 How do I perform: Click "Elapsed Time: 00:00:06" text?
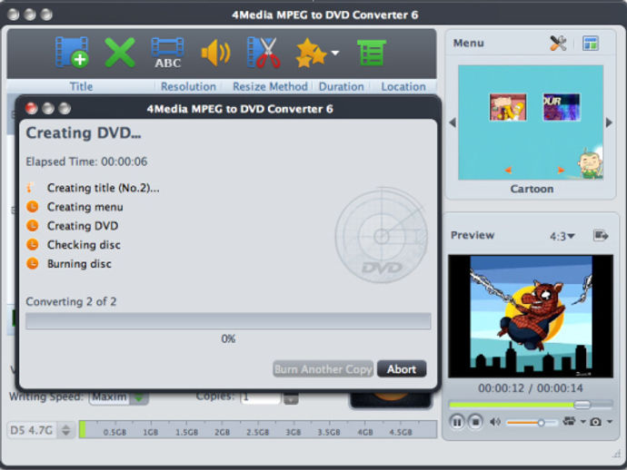coord(86,162)
